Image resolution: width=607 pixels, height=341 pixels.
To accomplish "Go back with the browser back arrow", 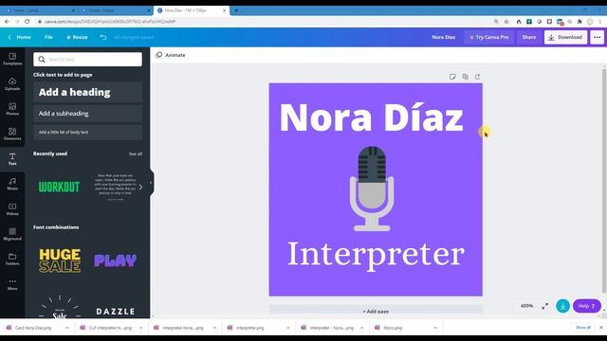I will click(x=7, y=22).
